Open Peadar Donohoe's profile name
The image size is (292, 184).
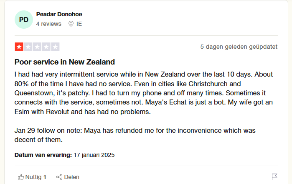coord(59,15)
